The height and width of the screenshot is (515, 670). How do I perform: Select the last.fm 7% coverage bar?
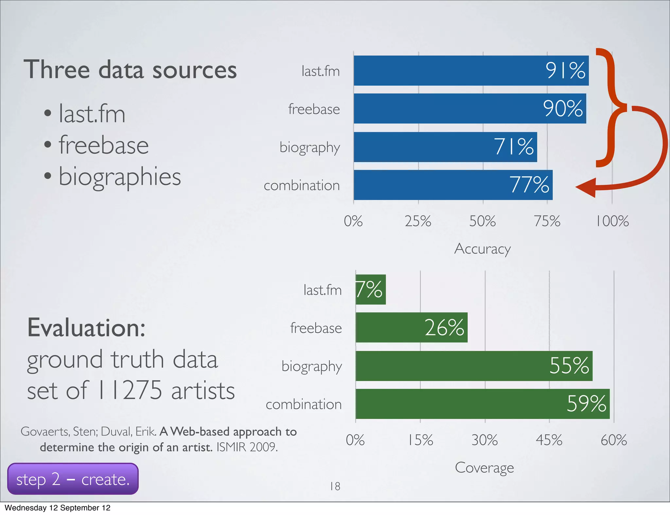tap(371, 290)
